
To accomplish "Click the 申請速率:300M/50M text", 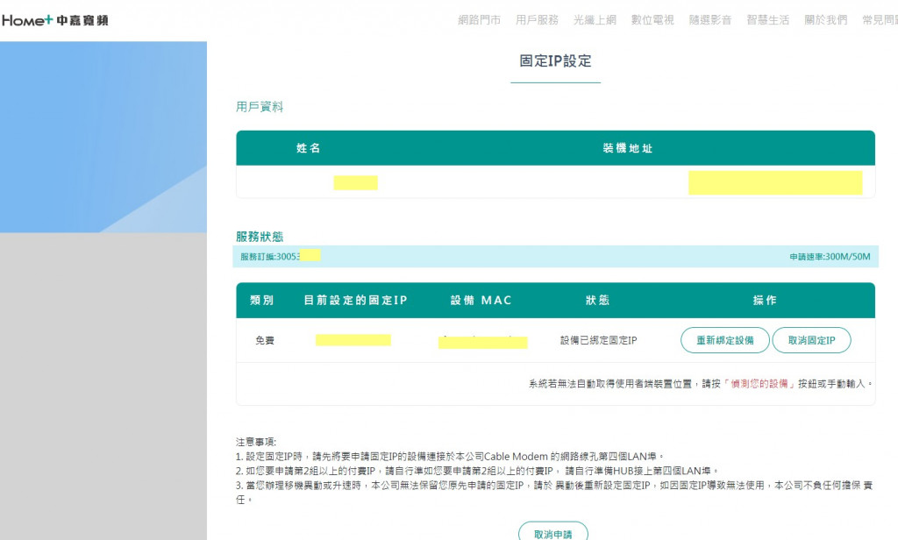I will click(x=830, y=257).
